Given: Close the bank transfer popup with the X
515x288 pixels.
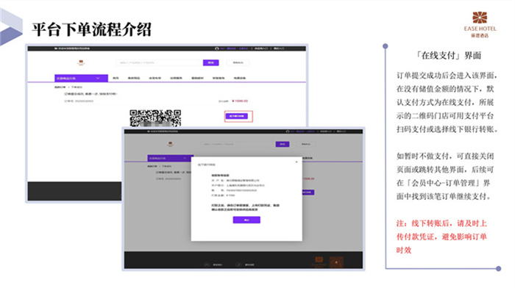Looking at the screenshot, I should 296,162.
